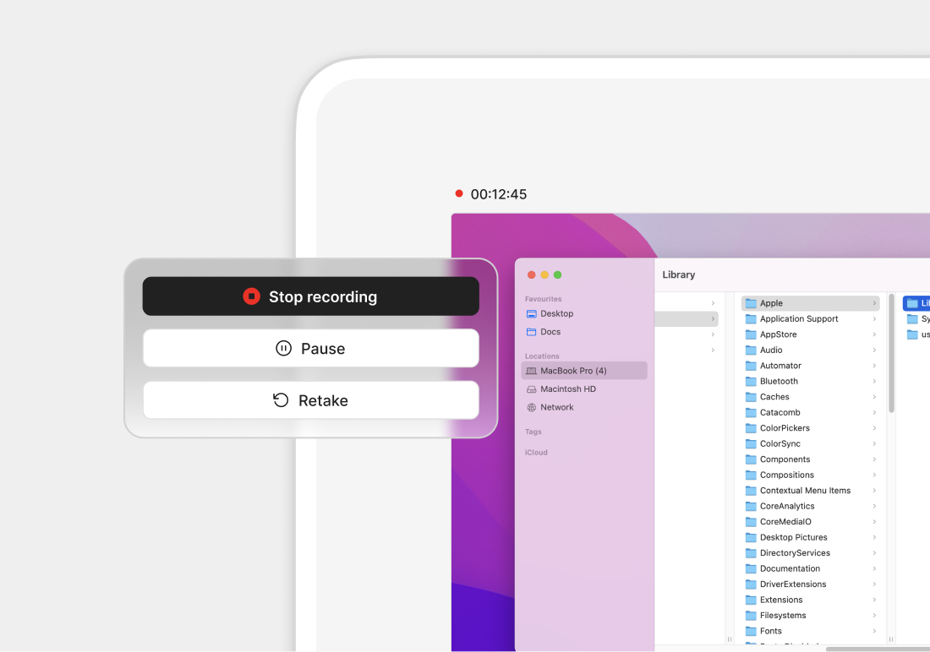
Task: Expand ColorSync row chevron
Action: (x=874, y=443)
